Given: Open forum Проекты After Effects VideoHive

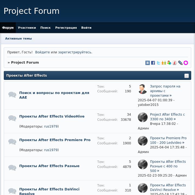Looking at the screenshot, I should click(52, 116).
